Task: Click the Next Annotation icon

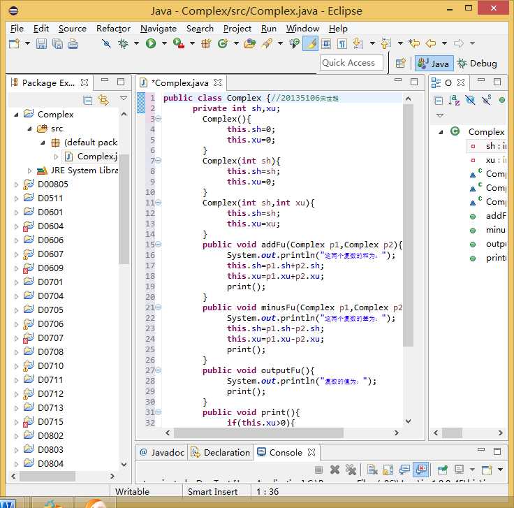Action: point(358,43)
